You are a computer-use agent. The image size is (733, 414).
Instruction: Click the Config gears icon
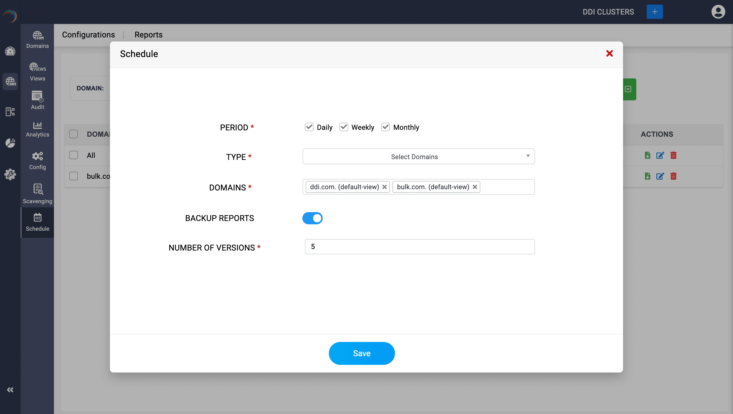pyautogui.click(x=37, y=156)
